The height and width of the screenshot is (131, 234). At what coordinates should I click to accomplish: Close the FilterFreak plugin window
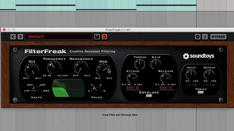[x=4, y=30]
